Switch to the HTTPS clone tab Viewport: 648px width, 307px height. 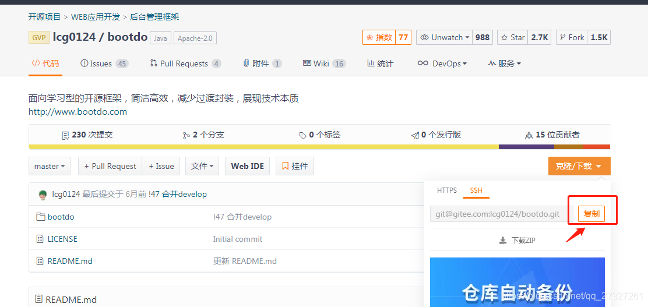pyautogui.click(x=447, y=190)
